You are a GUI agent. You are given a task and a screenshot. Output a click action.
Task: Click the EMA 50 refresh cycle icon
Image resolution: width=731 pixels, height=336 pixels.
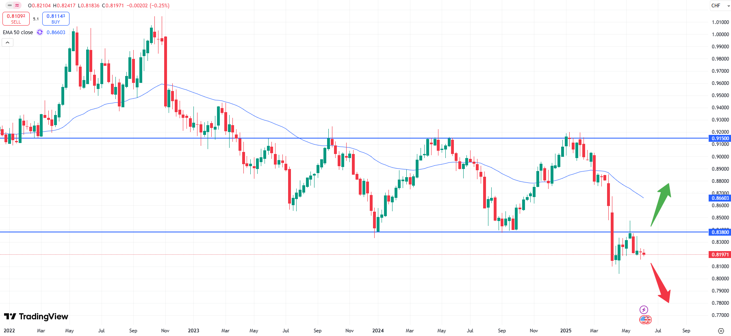(40, 33)
